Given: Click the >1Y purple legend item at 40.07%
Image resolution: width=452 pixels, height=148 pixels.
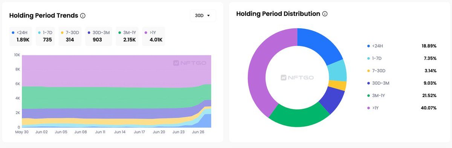Looking at the screenshot, I should pos(402,108).
